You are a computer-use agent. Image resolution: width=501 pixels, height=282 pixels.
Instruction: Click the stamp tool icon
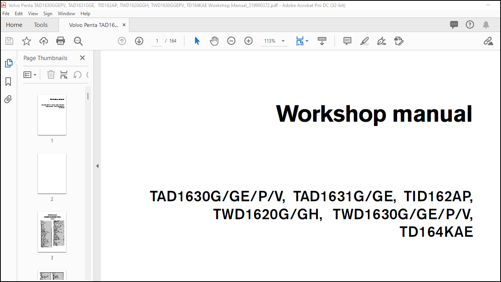click(399, 41)
